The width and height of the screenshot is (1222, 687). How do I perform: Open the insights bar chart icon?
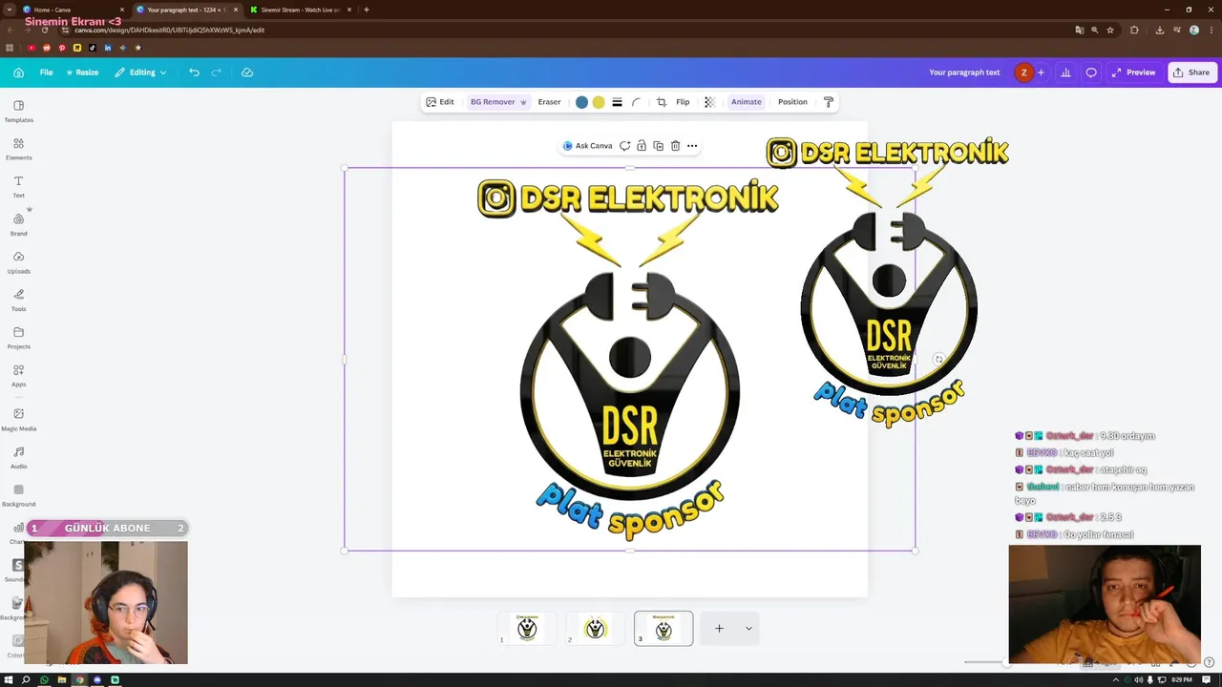tap(1065, 73)
